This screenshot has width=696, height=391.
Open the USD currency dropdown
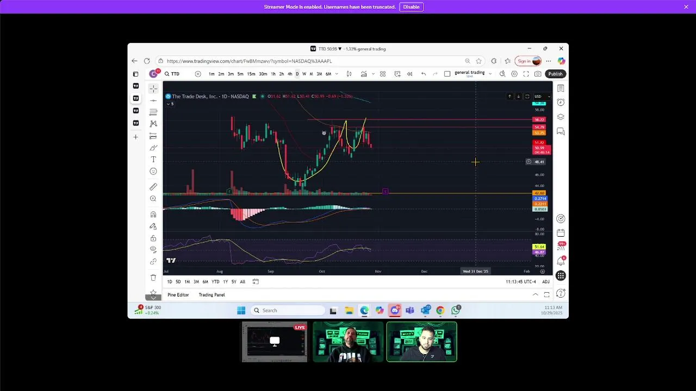(542, 97)
